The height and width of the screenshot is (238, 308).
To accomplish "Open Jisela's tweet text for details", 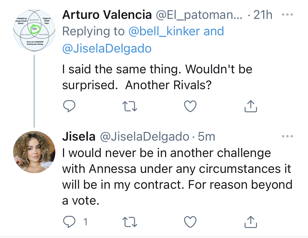I will point(177,177).
